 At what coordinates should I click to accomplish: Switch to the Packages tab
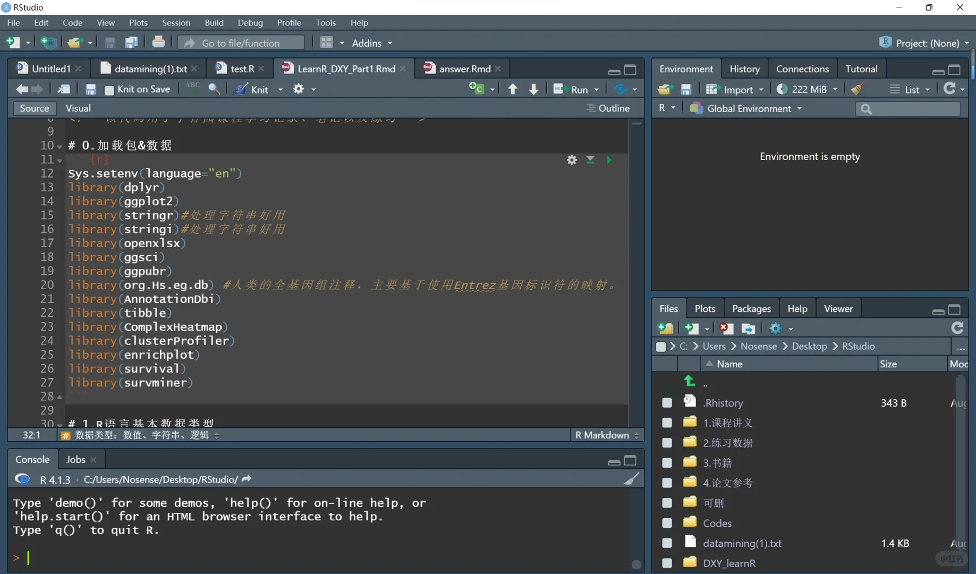coord(751,309)
